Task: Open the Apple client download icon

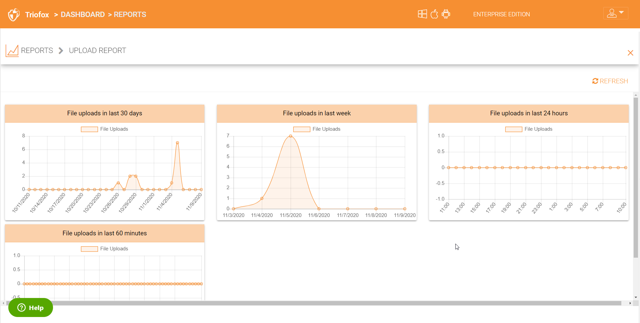Action: (x=434, y=14)
